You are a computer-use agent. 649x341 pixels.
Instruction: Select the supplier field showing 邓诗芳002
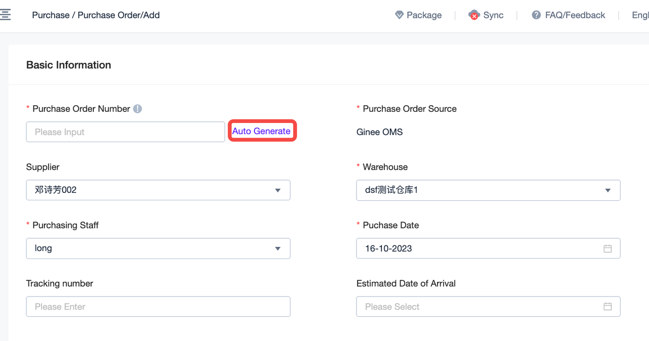[x=152, y=190]
